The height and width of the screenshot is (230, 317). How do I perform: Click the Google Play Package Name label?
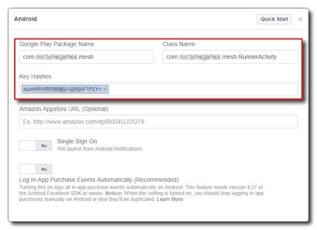(57, 44)
